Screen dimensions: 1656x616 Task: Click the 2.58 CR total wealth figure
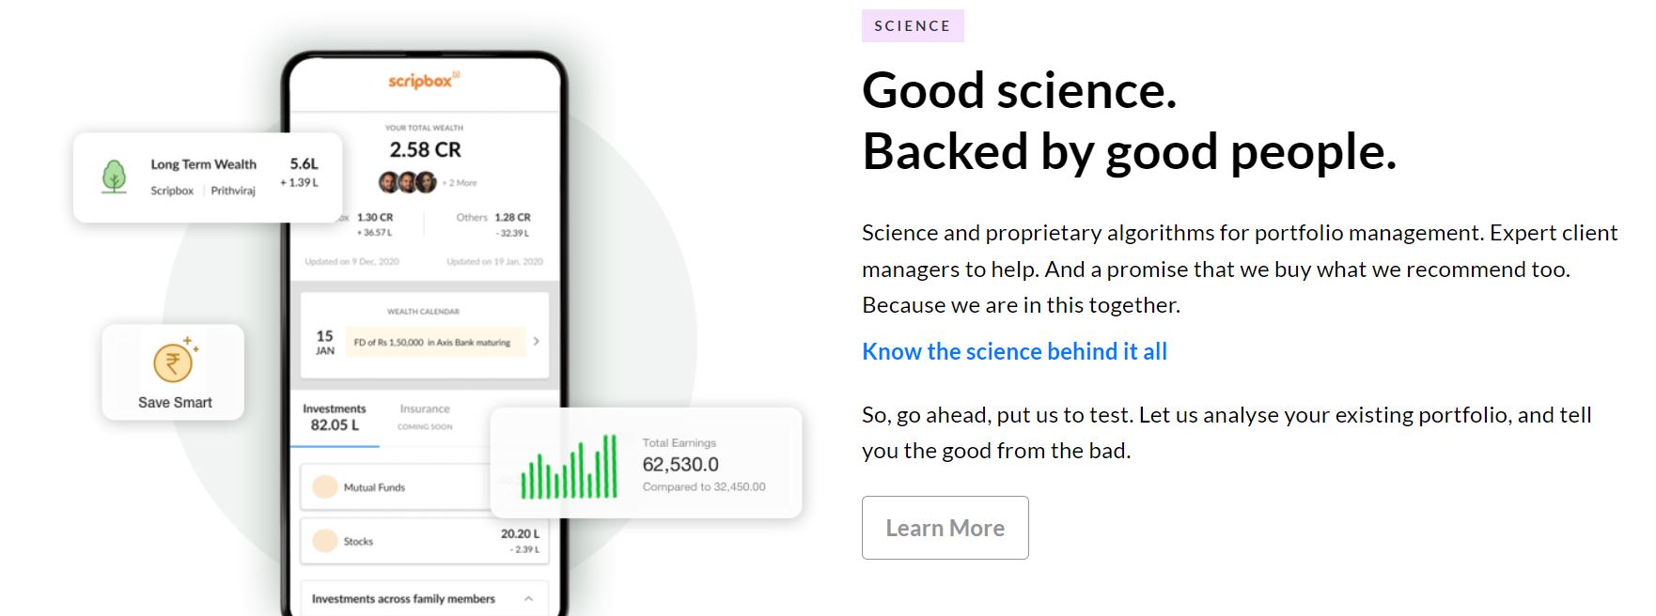(425, 150)
